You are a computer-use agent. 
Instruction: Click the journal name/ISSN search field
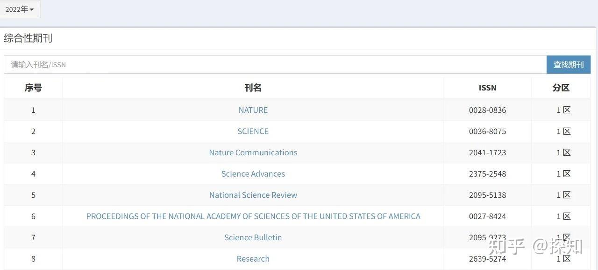275,65
